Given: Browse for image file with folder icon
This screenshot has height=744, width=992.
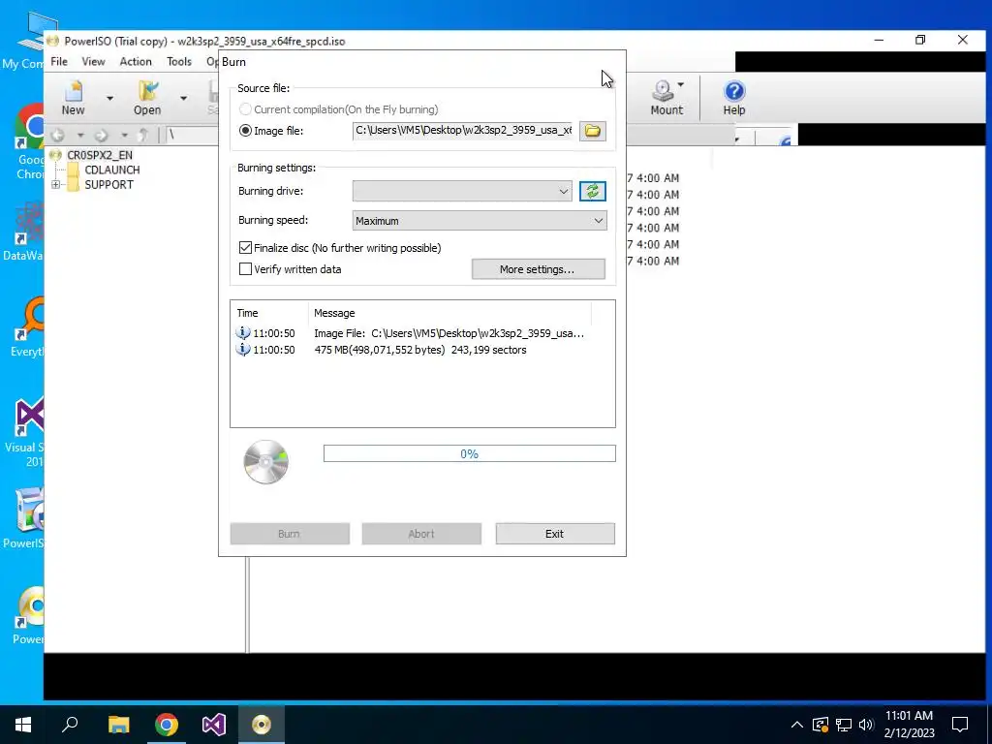Looking at the screenshot, I should [x=593, y=131].
